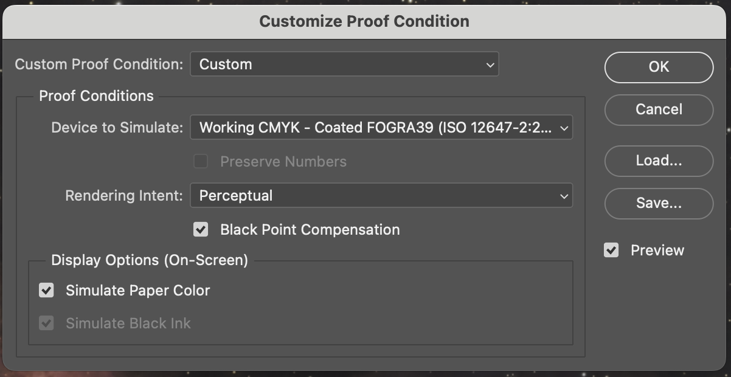Viewport: 731px width, 377px height.
Task: Dismiss the dialog with Cancel
Action: click(x=659, y=109)
